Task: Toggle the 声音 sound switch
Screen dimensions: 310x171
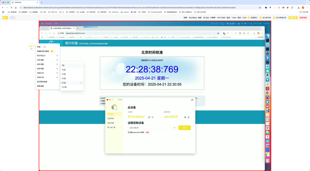Action: [44, 47]
